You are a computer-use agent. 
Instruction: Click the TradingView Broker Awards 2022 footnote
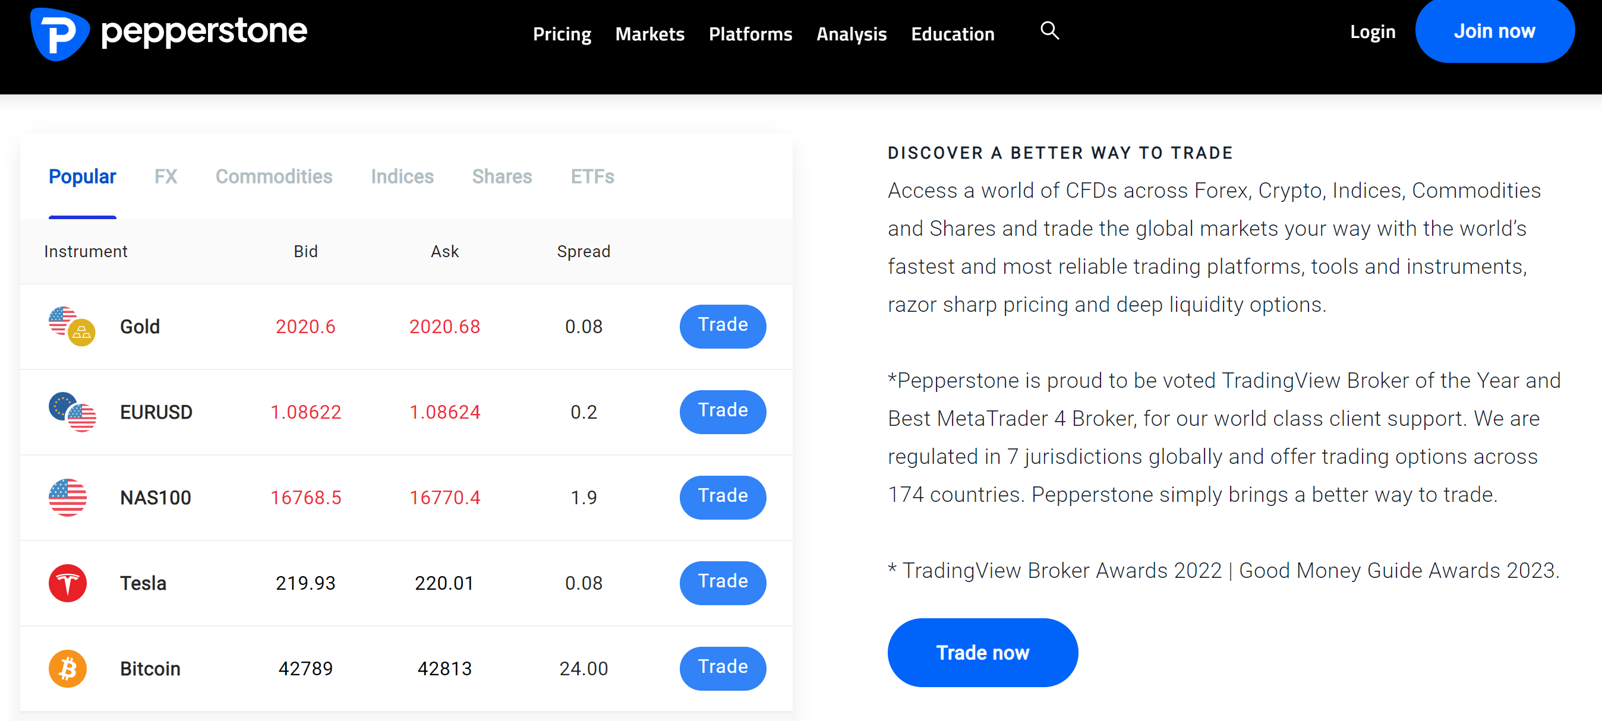[x=1223, y=570]
